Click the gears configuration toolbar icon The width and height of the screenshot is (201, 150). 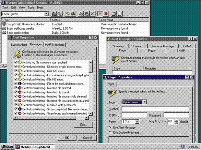click(x=73, y=14)
